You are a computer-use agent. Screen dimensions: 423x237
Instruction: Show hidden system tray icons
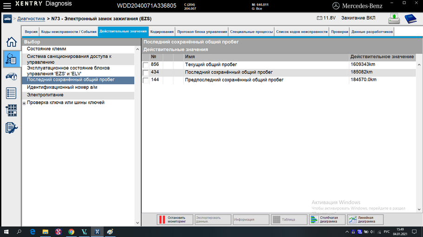347,231
